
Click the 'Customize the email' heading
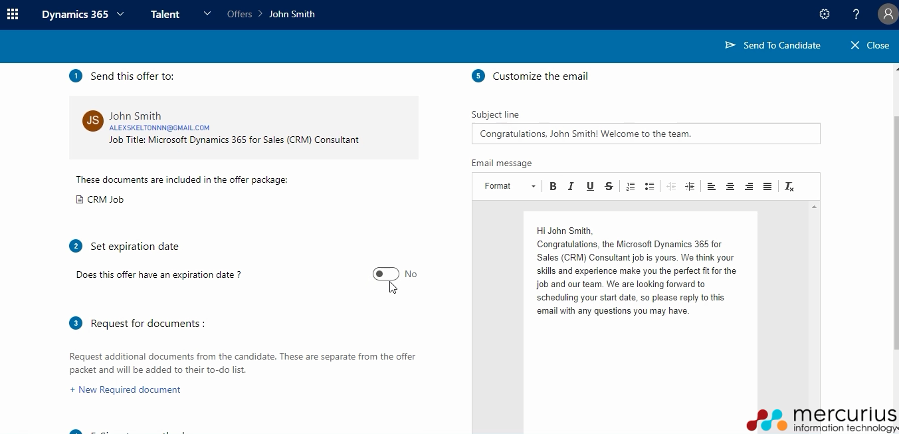(540, 76)
